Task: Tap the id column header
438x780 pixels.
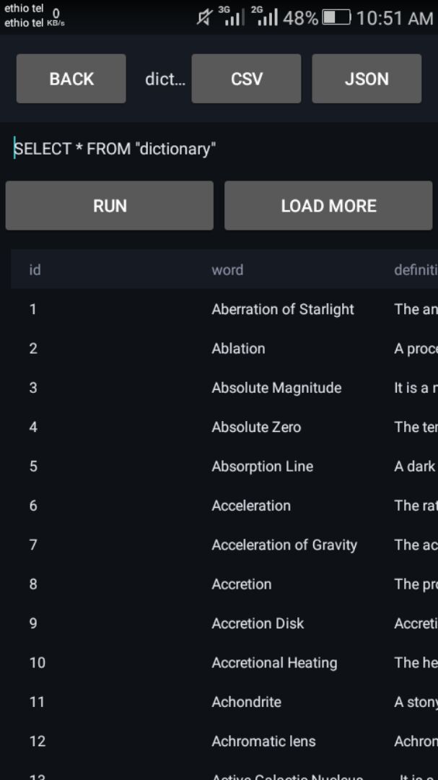Action: [35, 270]
